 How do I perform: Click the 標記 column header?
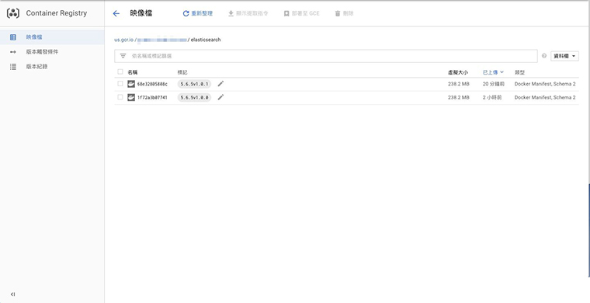[x=182, y=72]
